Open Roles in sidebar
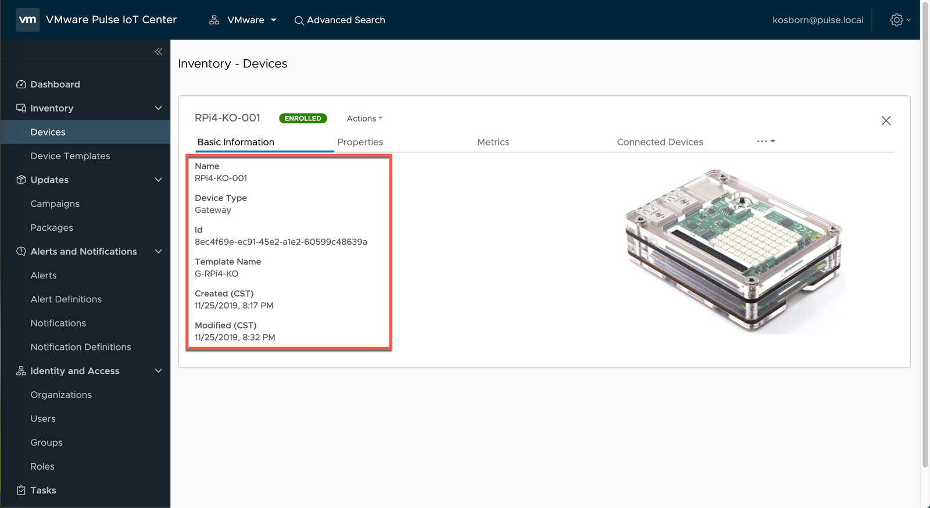 [x=42, y=466]
